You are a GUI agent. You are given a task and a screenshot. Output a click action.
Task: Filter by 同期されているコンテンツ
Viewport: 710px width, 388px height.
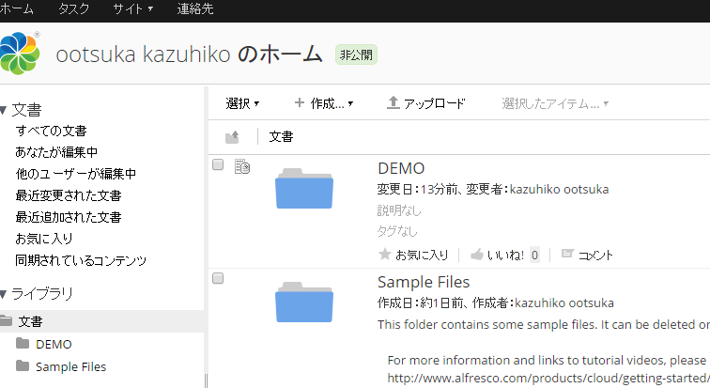tap(81, 260)
